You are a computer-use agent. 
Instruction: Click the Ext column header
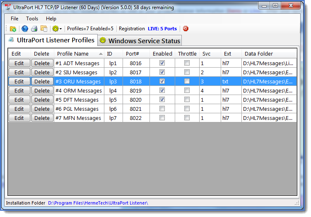coord(231,54)
